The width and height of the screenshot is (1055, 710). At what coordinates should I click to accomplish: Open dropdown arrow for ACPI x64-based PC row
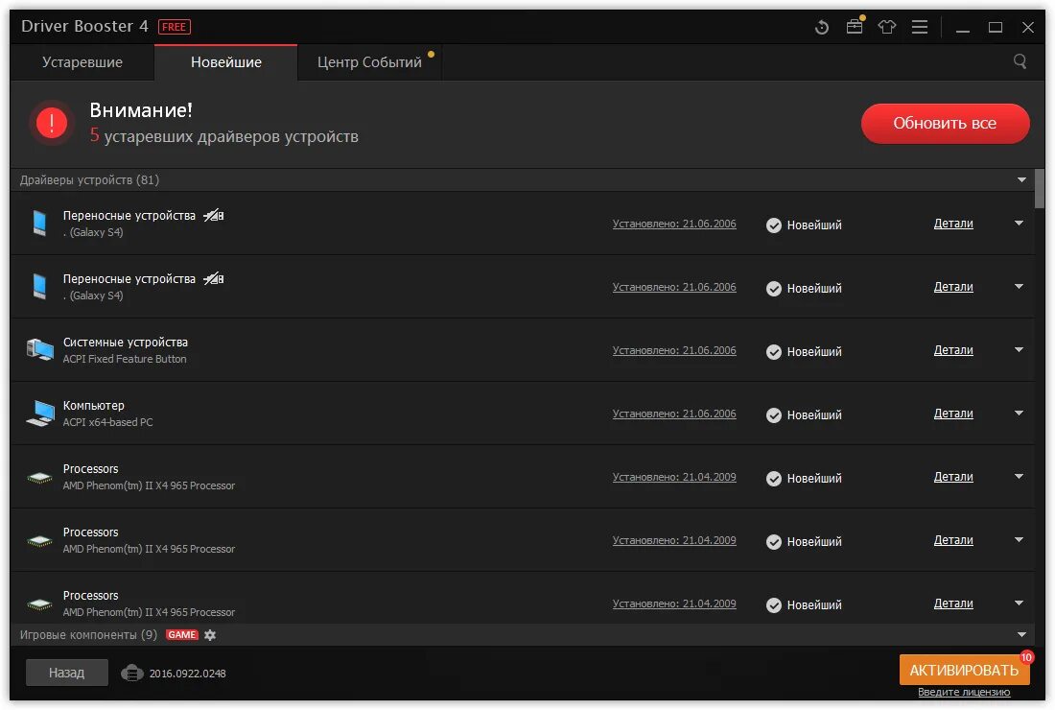(1019, 413)
